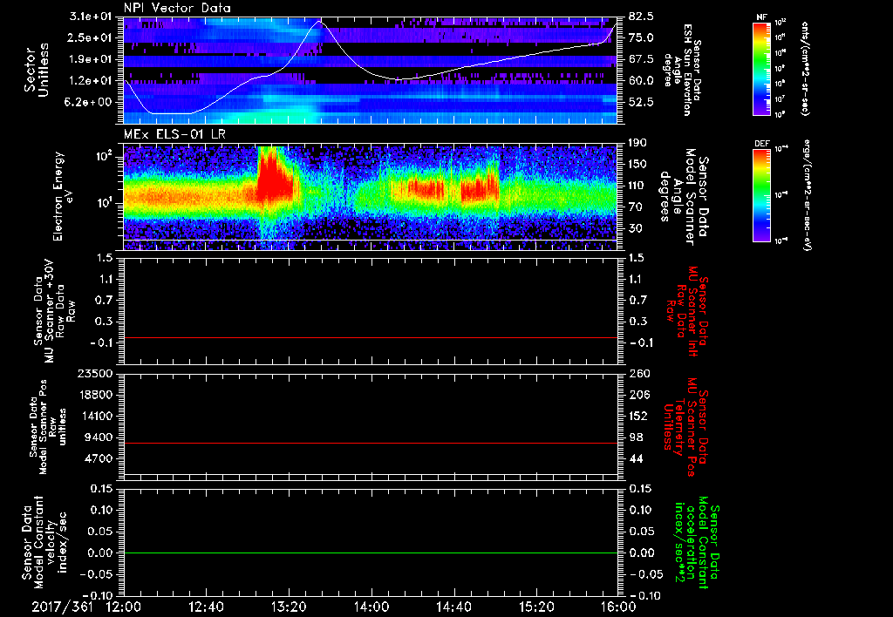Click the '150' scanner angle tick
Screen dimensions: 893x617
pos(637,165)
